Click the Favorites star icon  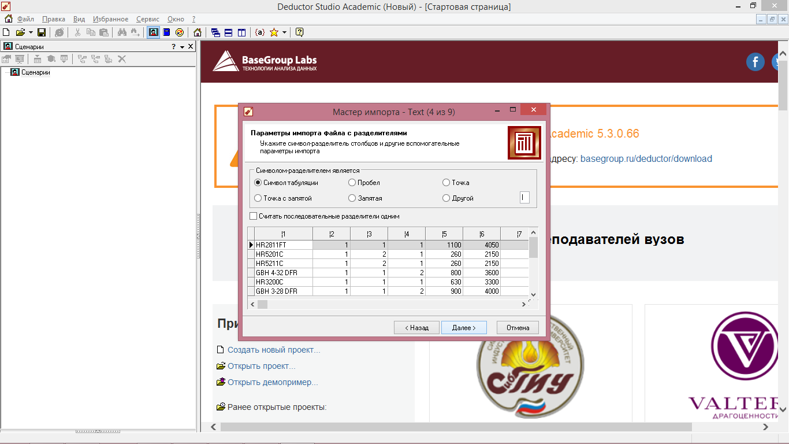point(274,32)
